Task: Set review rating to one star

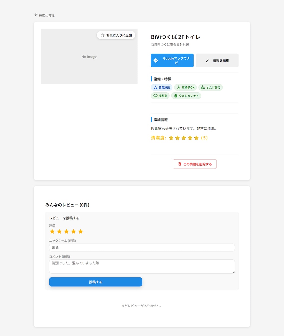Action: pyautogui.click(x=52, y=231)
